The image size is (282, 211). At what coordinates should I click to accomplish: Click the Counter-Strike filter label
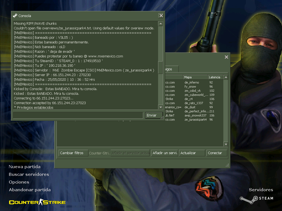click(100, 153)
